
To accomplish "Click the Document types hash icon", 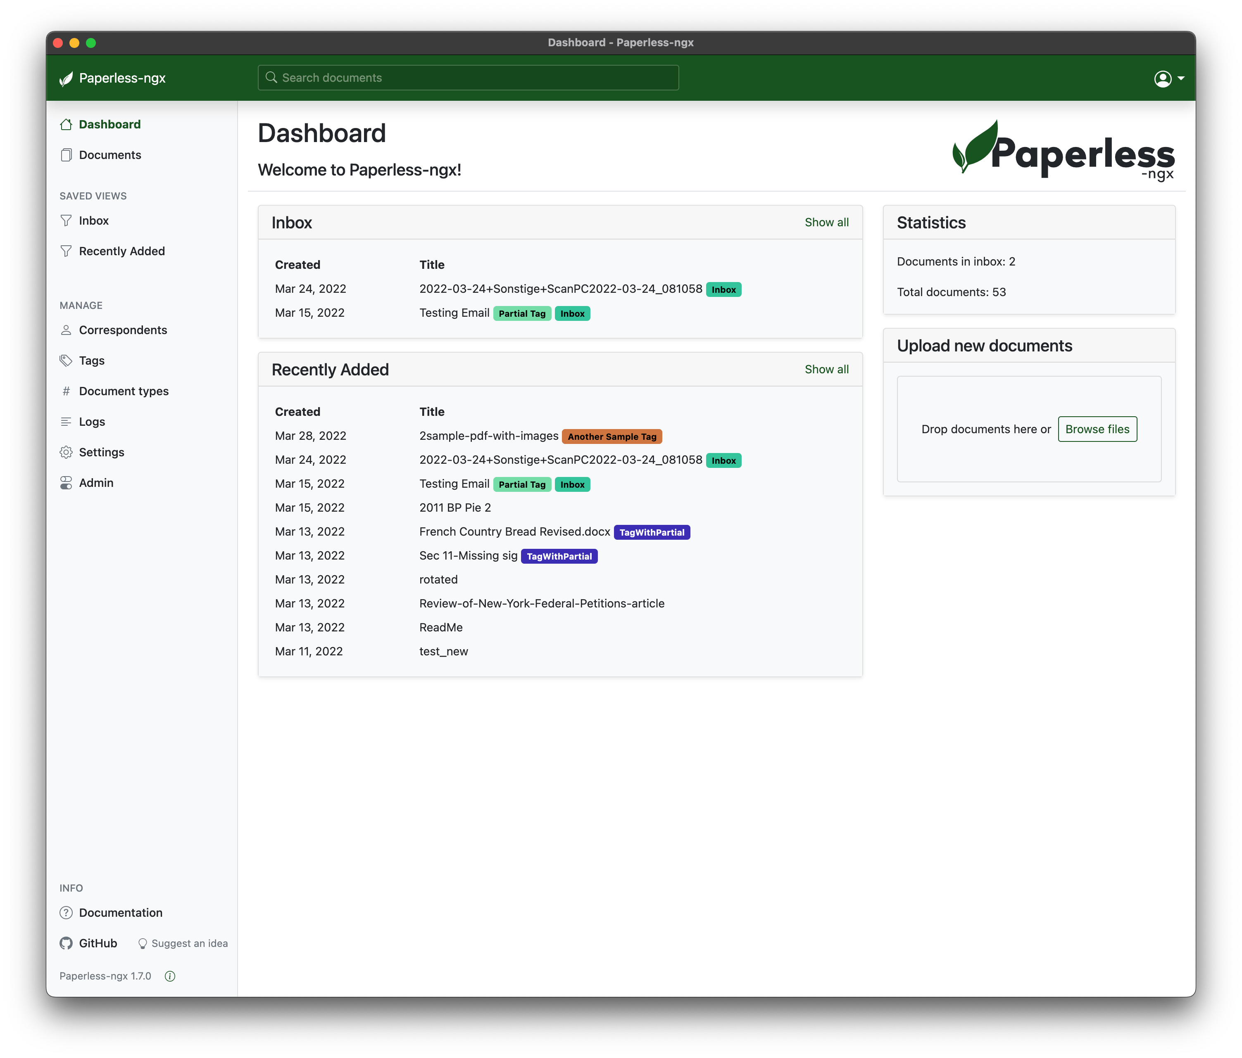I will tap(66, 391).
